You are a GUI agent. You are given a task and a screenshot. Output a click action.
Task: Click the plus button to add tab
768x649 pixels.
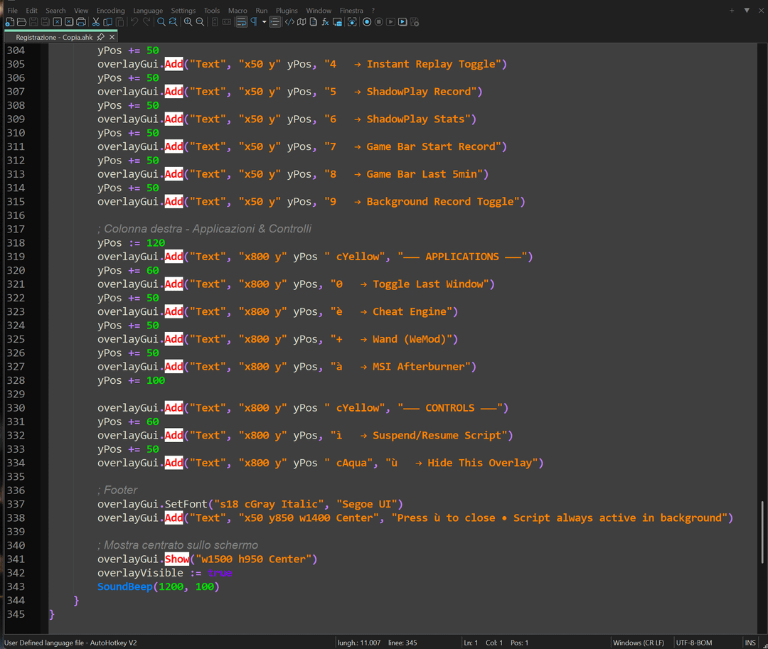(x=732, y=11)
